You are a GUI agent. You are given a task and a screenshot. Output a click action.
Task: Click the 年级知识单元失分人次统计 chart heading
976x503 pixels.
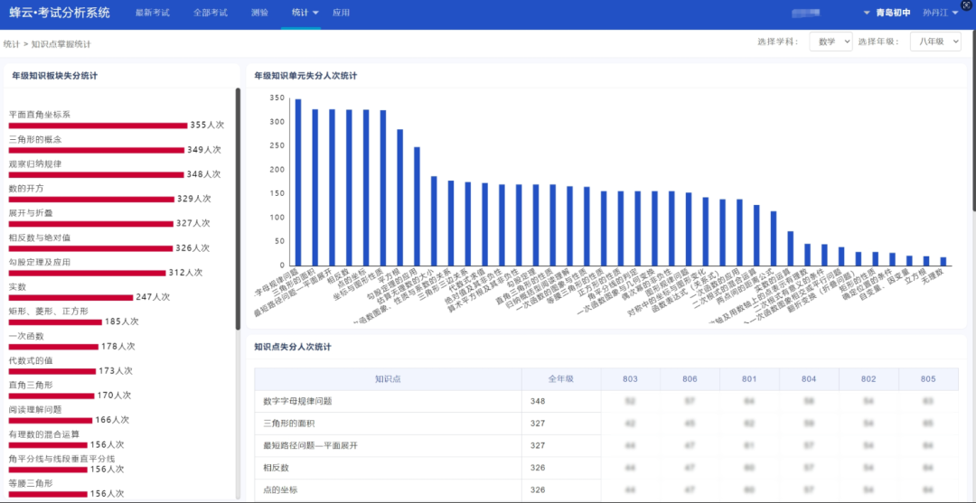(x=305, y=76)
